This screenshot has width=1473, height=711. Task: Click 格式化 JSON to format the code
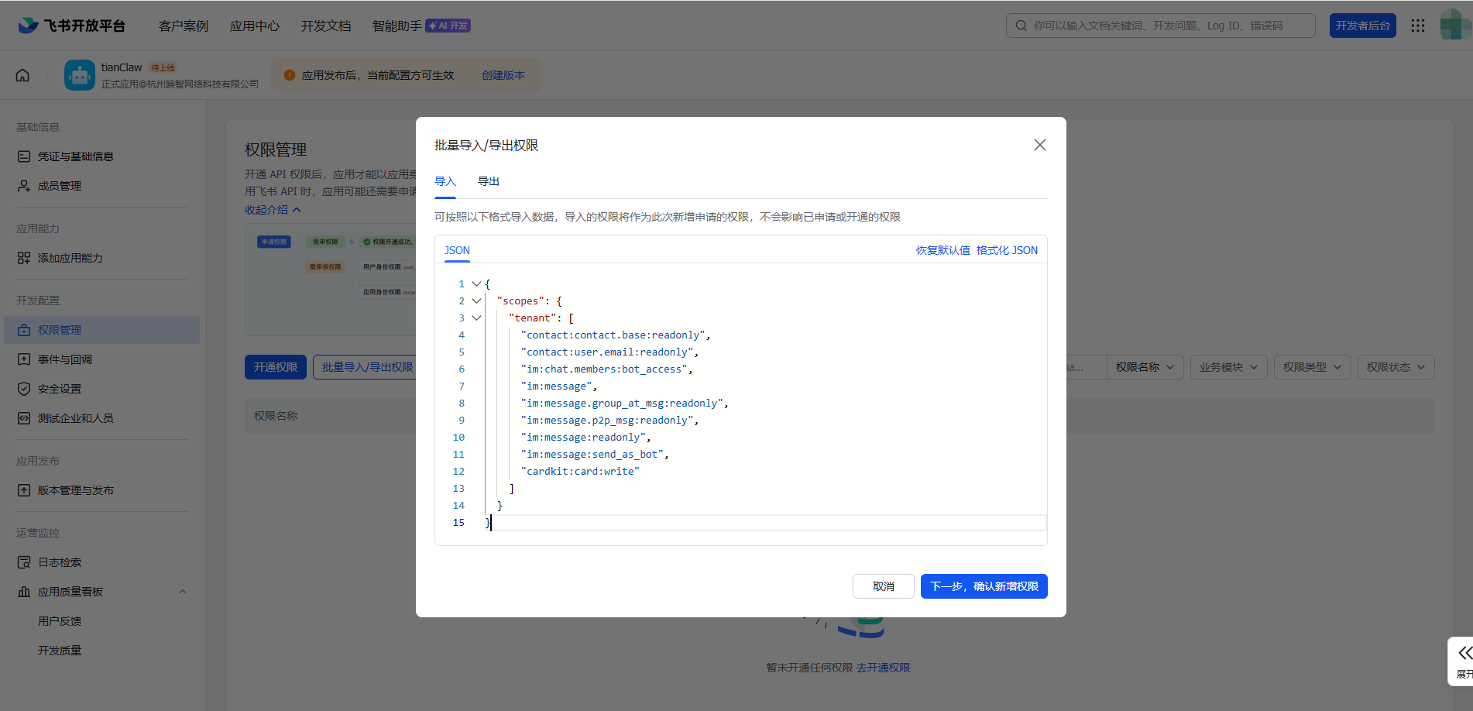click(1007, 249)
